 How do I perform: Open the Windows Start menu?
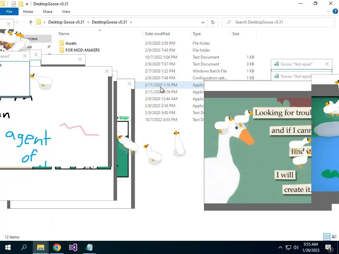click(8, 247)
